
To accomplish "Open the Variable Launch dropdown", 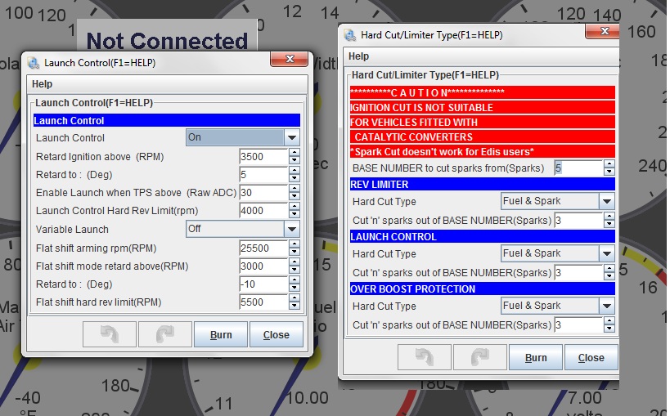I will 243,229.
